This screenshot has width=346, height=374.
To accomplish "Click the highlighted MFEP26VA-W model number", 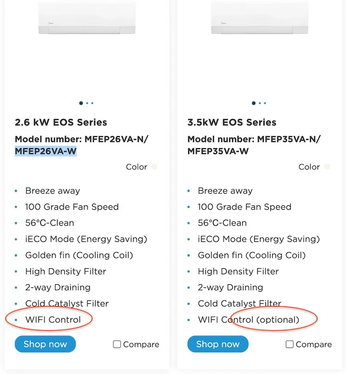I will (46, 151).
